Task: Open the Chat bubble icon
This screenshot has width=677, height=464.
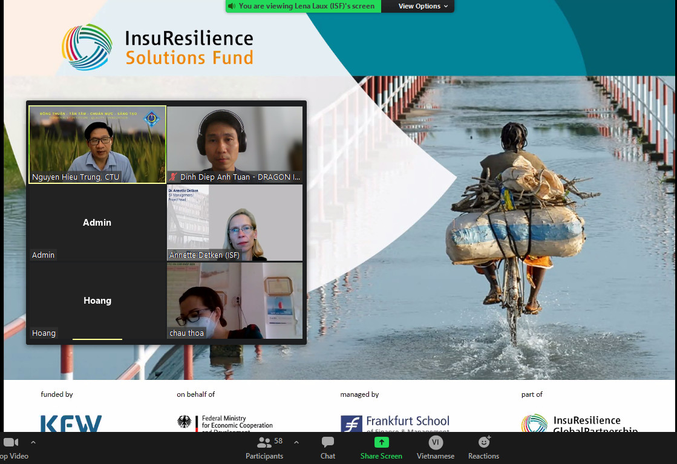Action: 328,443
